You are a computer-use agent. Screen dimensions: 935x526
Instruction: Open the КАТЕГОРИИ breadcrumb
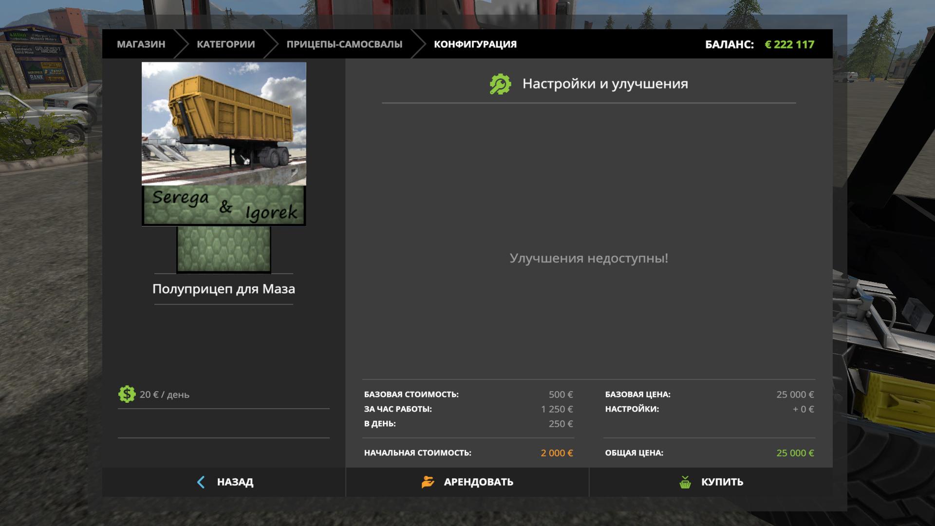pyautogui.click(x=225, y=44)
